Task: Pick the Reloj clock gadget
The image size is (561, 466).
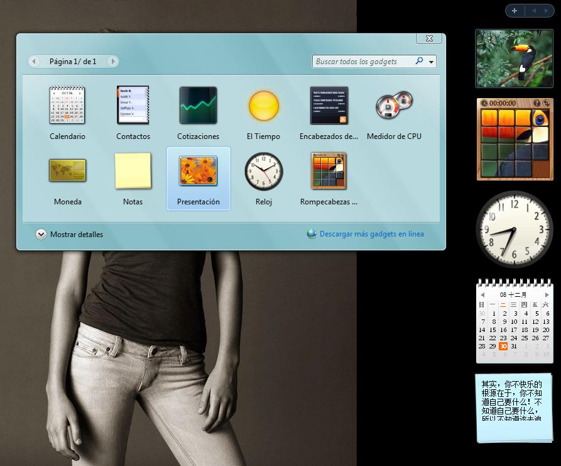Action: tap(263, 171)
